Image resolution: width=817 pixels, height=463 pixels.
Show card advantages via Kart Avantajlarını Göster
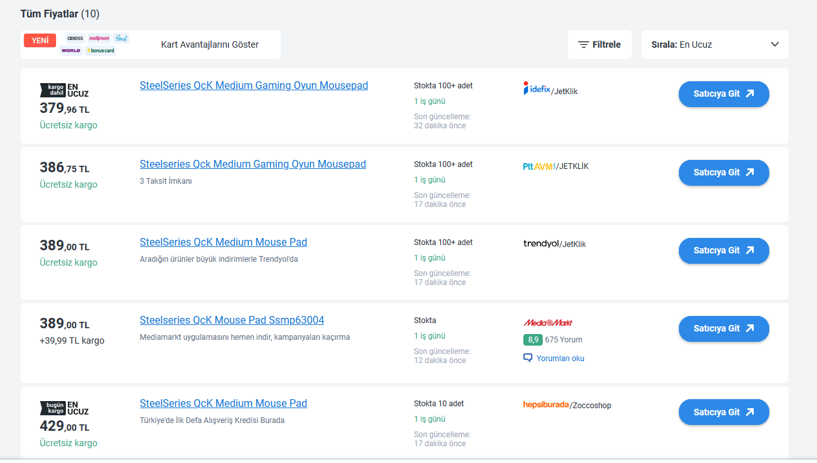210,44
